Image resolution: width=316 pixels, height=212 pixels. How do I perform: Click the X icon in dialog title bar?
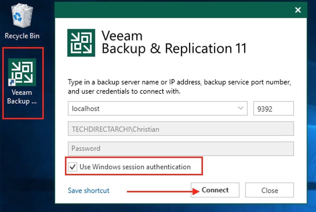(298, 10)
